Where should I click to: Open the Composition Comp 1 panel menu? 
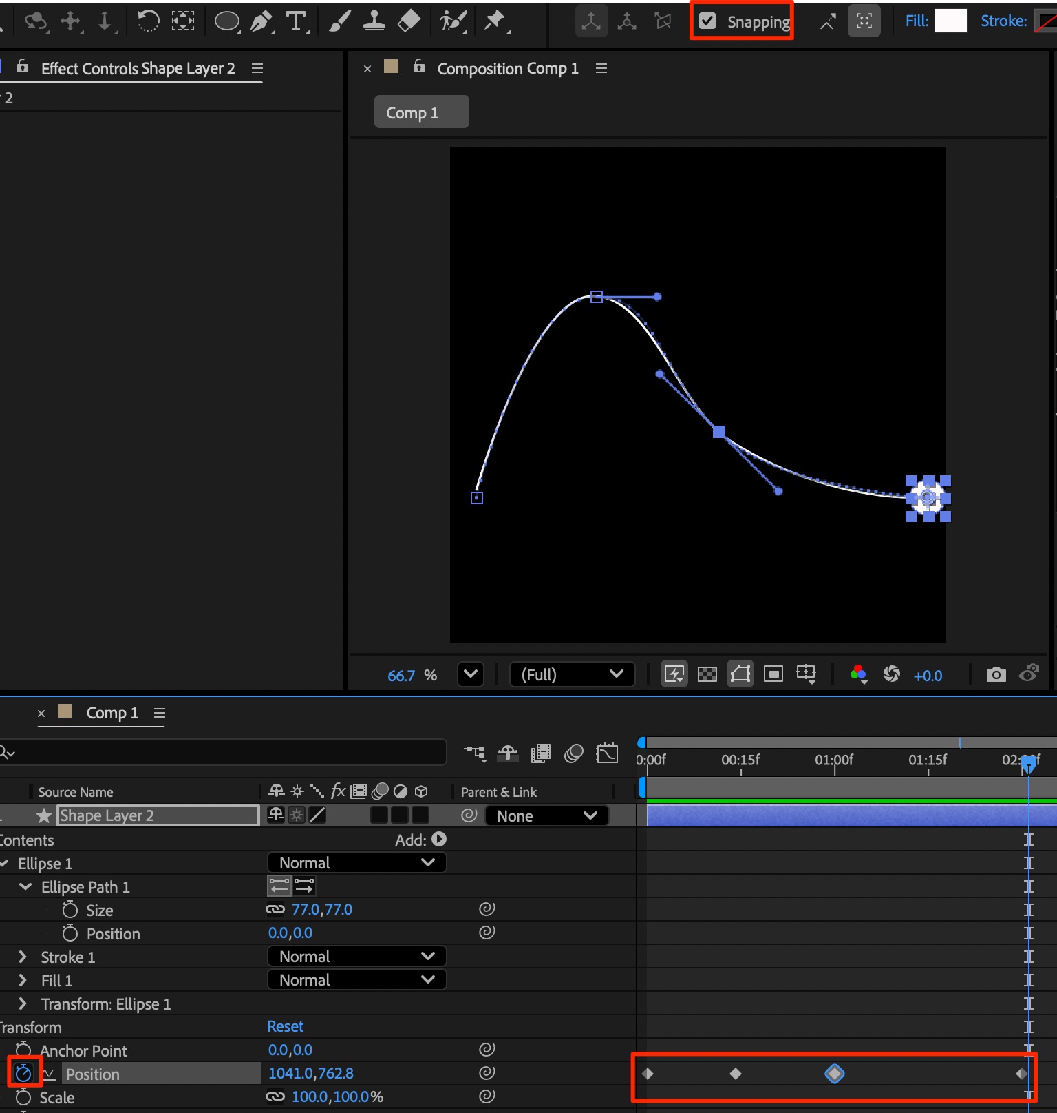point(601,68)
